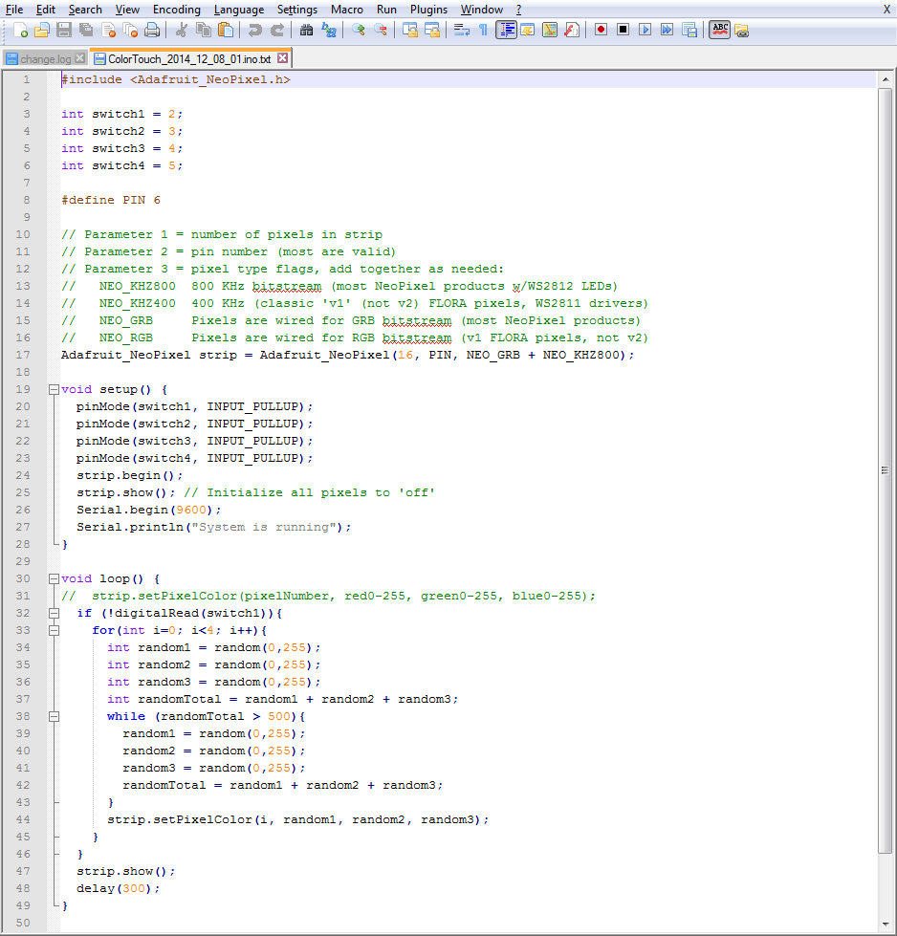Click the X button right of the menu bar

(x=886, y=10)
